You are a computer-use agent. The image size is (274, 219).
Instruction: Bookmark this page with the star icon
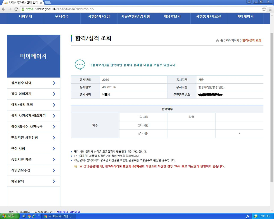(x=264, y=9)
